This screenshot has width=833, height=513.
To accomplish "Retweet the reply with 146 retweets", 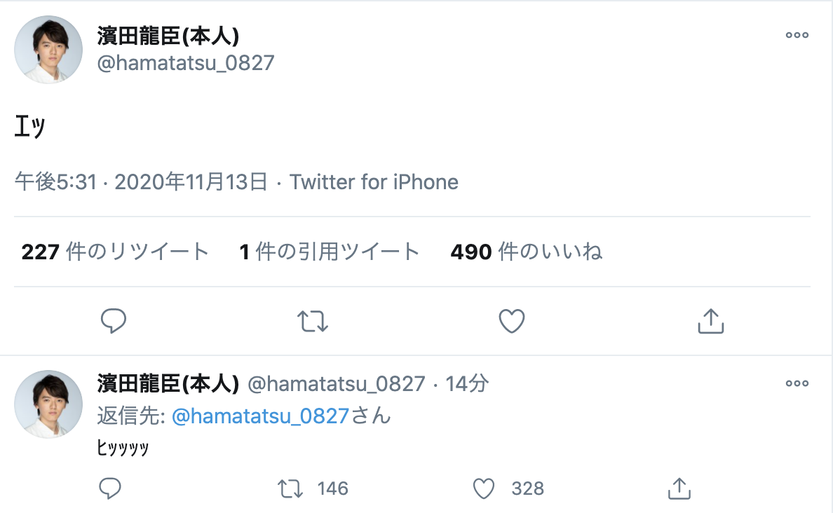I will (290, 488).
